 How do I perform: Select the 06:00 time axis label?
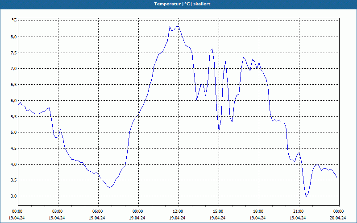(x=97, y=211)
